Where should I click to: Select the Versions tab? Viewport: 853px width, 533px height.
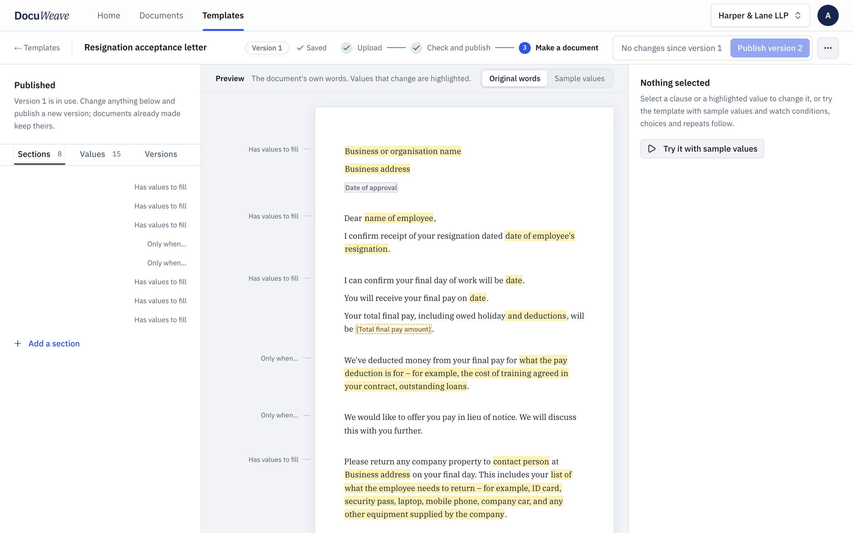(x=161, y=154)
